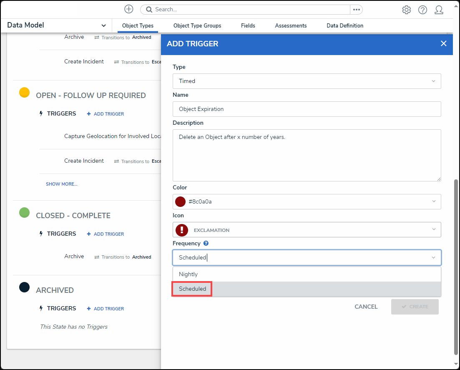Click the Cancel button

(x=366, y=307)
